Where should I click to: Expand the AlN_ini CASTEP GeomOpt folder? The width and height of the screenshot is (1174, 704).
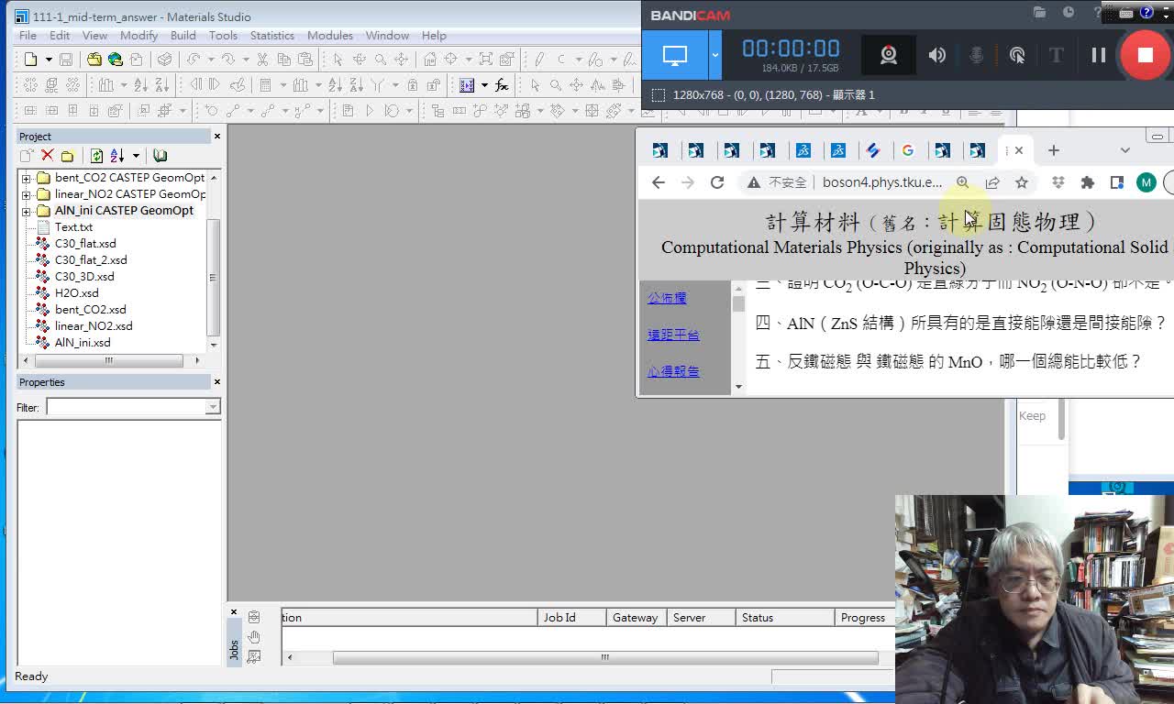click(x=26, y=211)
